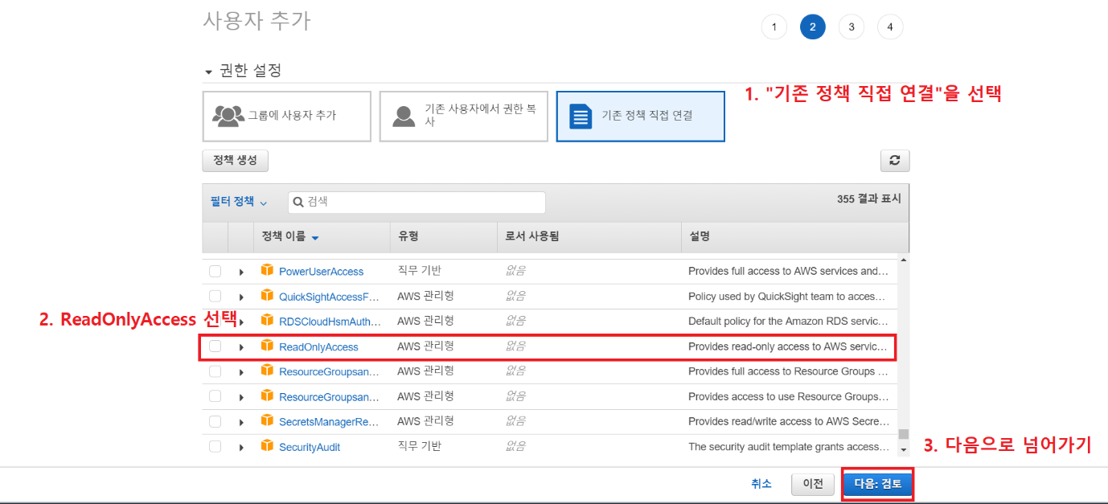Click the policy list scrollbar down arrow

903,449
